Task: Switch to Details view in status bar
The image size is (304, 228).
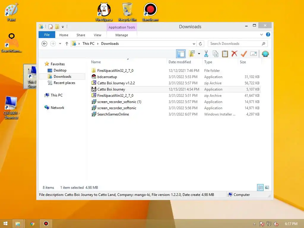Action: [260, 187]
